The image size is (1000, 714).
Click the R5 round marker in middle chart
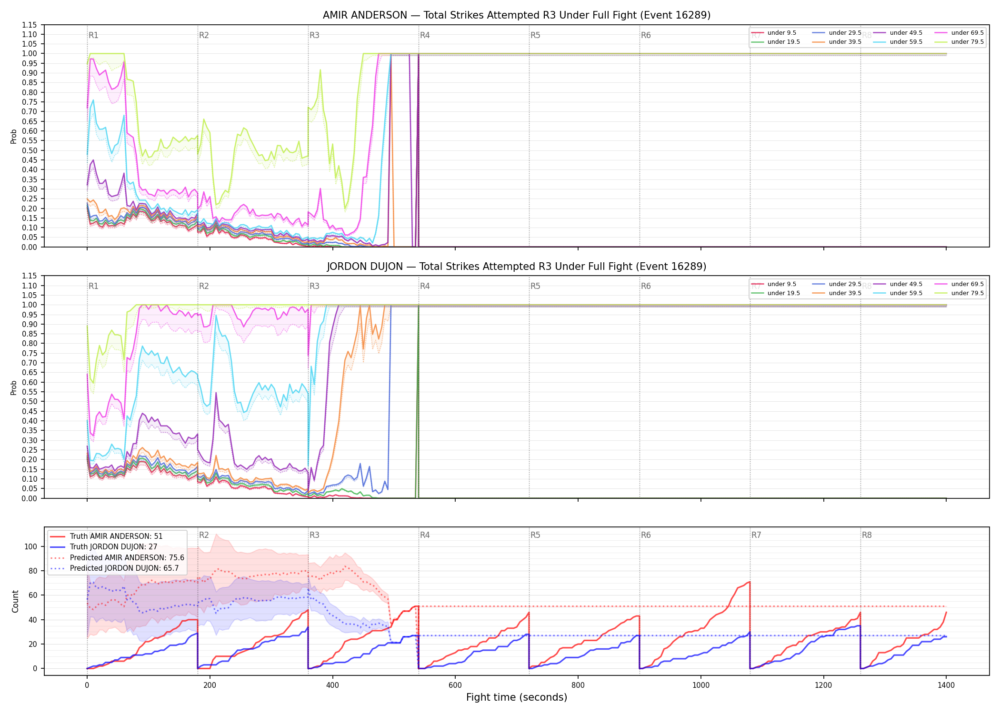535,286
